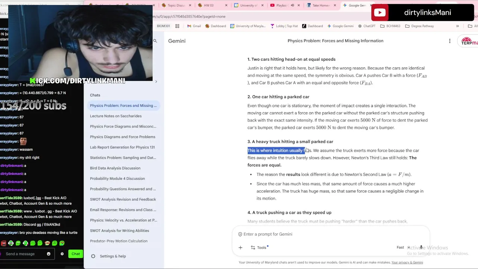Pick the first red emote in Kick emote row
478x269 pixels.
4,243
